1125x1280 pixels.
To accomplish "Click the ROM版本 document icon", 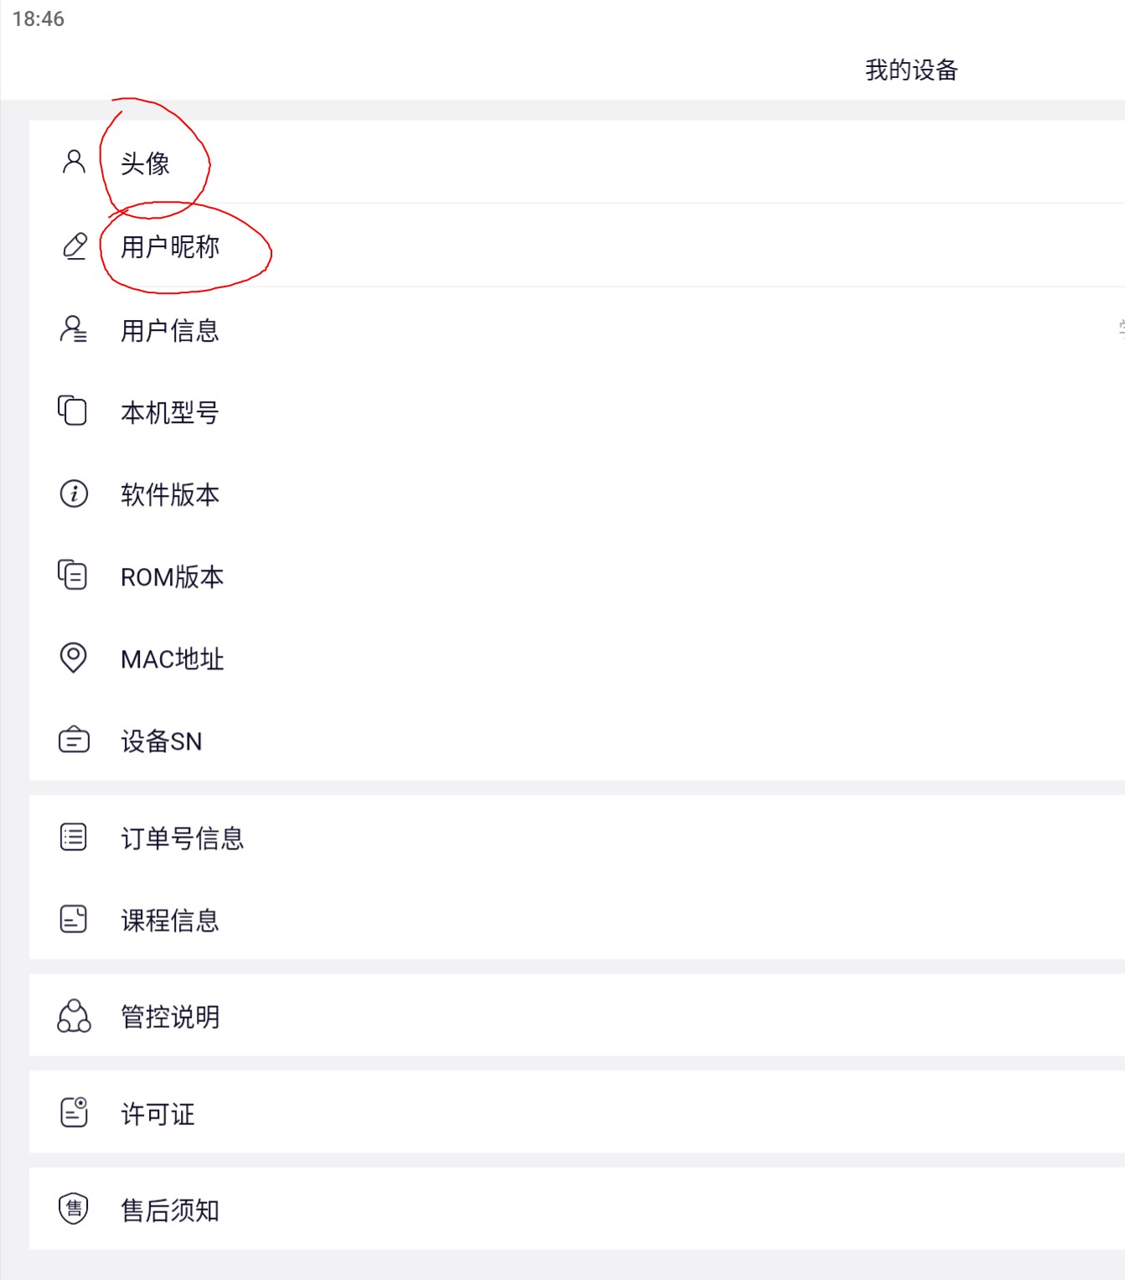I will (73, 575).
